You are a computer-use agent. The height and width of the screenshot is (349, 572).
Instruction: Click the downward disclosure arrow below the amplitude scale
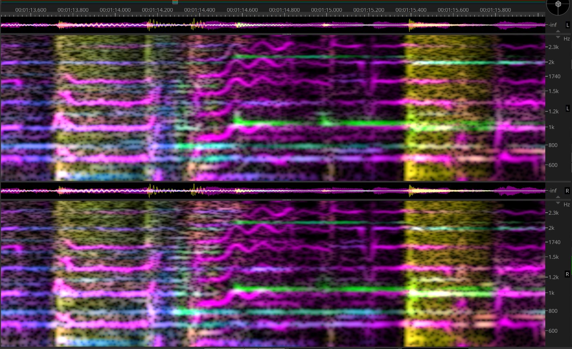tap(558, 37)
